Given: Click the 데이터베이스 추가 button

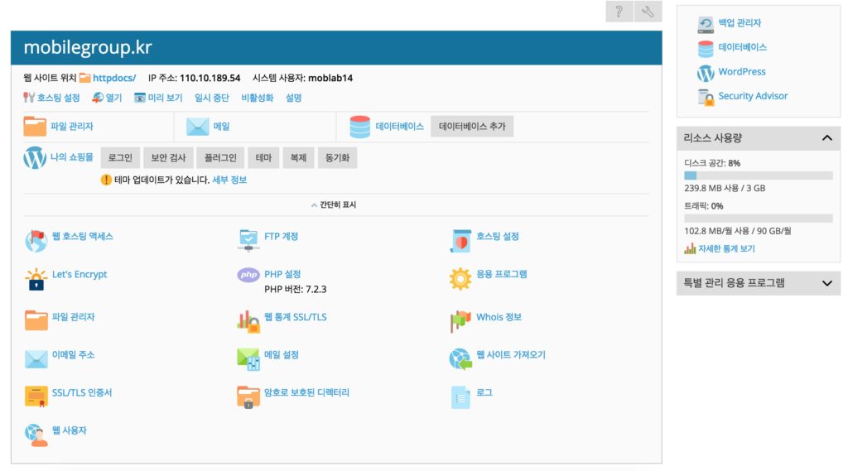Looking at the screenshot, I should [x=471, y=127].
